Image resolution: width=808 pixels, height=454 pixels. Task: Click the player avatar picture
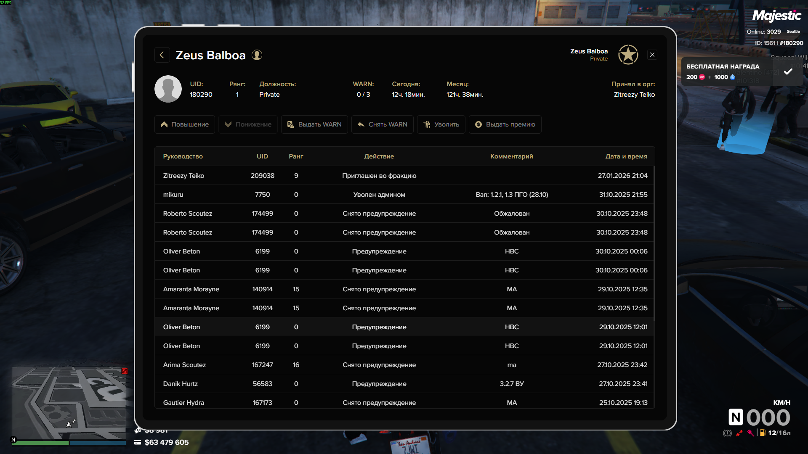pyautogui.click(x=168, y=89)
